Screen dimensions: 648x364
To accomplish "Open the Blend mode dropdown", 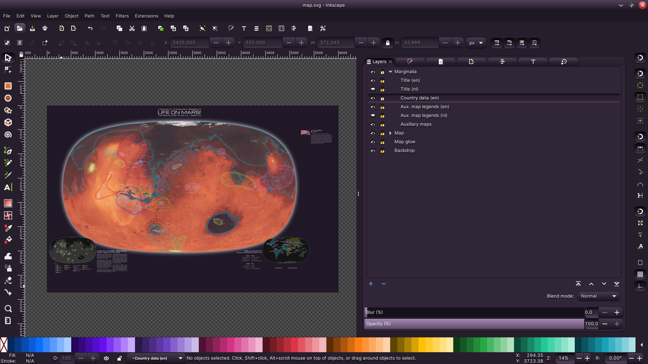I will [598, 296].
